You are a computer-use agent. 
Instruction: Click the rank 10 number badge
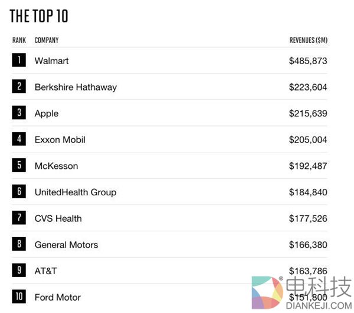coord(19,297)
